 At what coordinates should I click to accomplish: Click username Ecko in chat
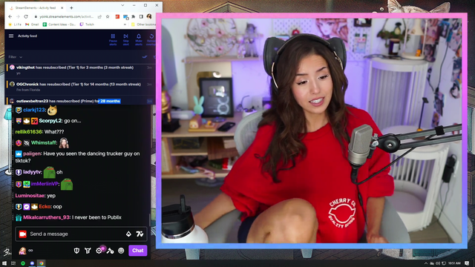(x=45, y=206)
